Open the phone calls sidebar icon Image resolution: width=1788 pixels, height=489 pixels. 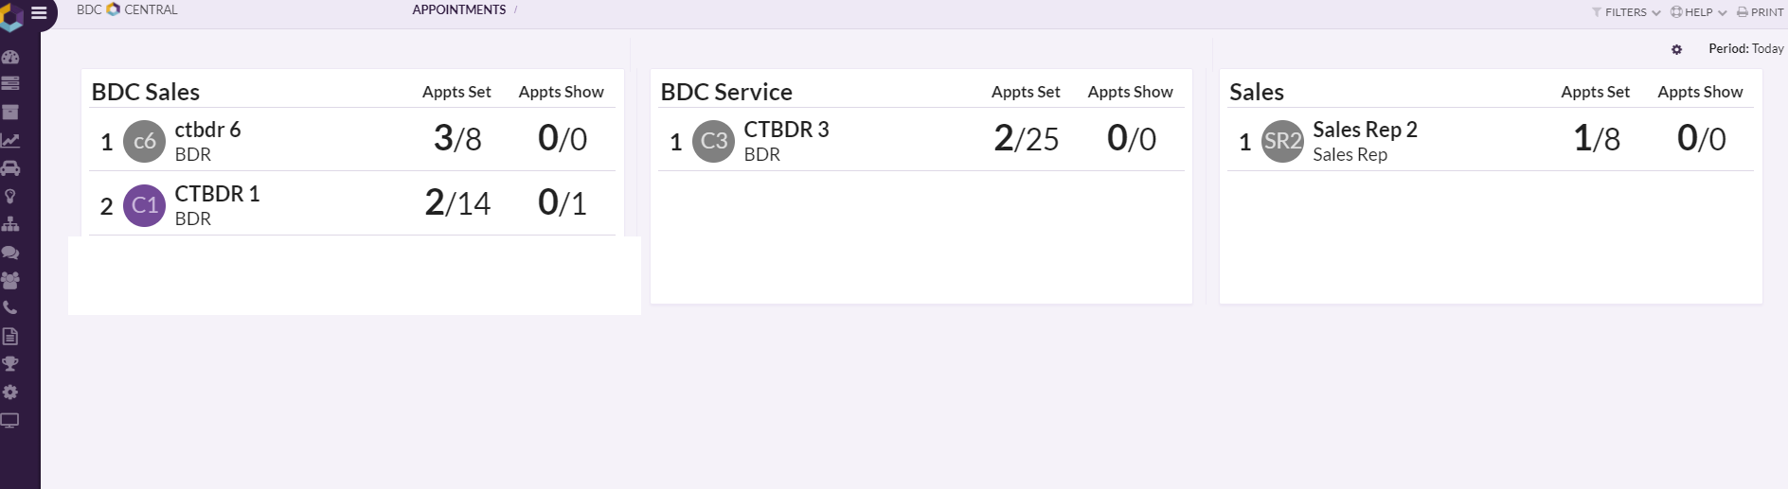pyautogui.click(x=10, y=308)
